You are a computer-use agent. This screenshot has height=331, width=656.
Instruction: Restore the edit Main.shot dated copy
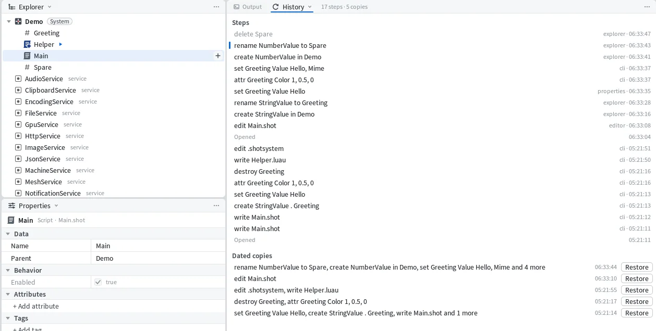coord(637,278)
